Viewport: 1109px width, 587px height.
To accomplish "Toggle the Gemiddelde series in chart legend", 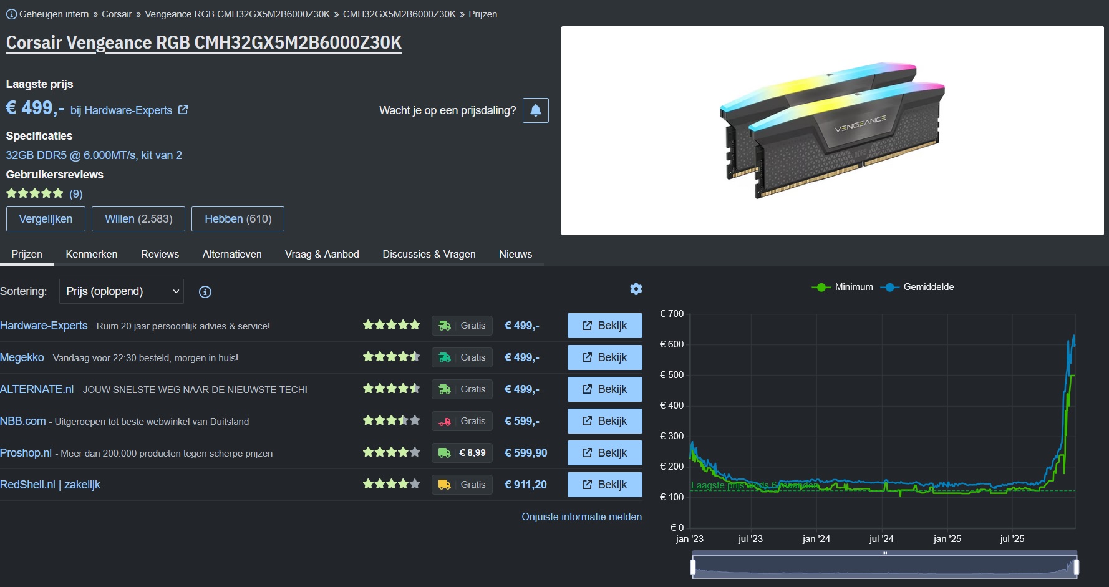I will (917, 287).
